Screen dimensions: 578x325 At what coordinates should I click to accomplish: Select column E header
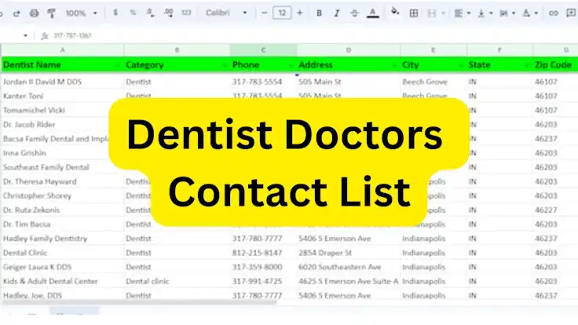pyautogui.click(x=433, y=49)
